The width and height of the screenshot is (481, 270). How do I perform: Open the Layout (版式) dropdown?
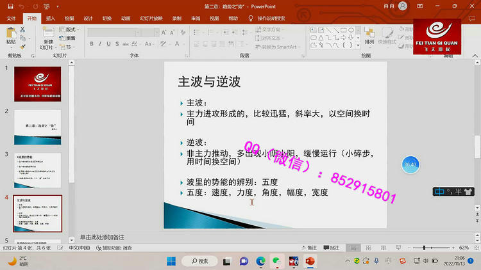pyautogui.click(x=70, y=29)
